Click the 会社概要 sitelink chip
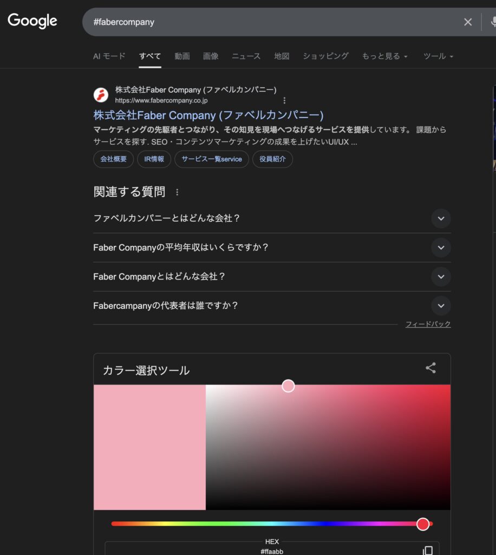The height and width of the screenshot is (555, 496). (113, 159)
